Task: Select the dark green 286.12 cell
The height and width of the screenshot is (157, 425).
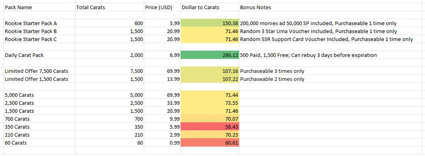Action: [x=210, y=55]
